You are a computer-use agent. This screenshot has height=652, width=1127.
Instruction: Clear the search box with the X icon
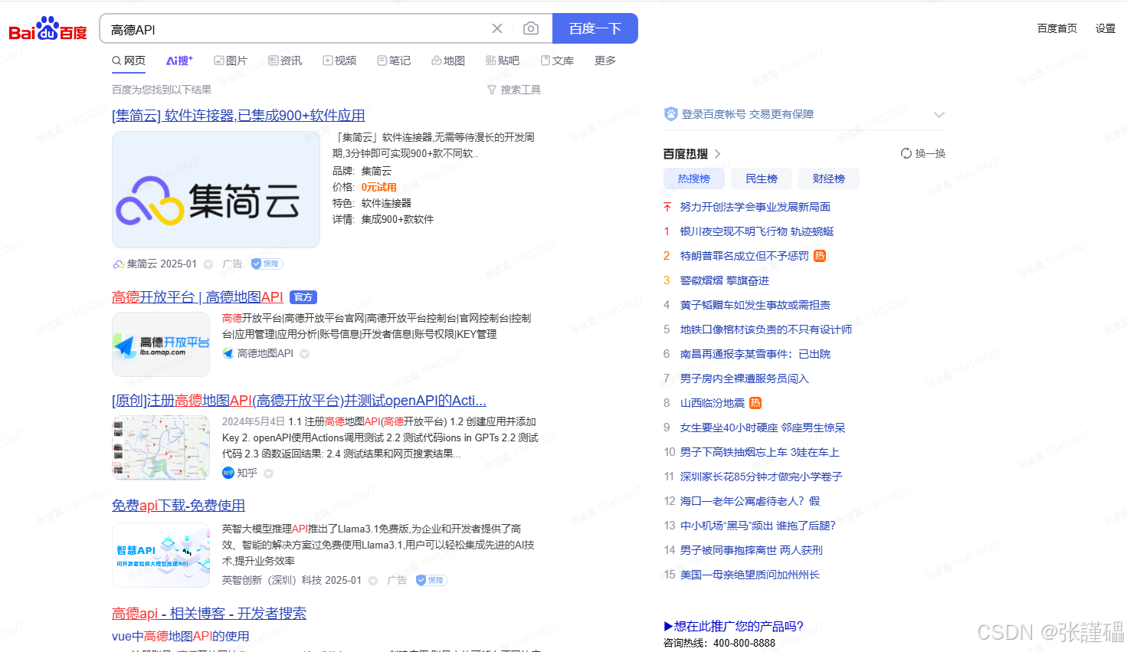click(497, 28)
